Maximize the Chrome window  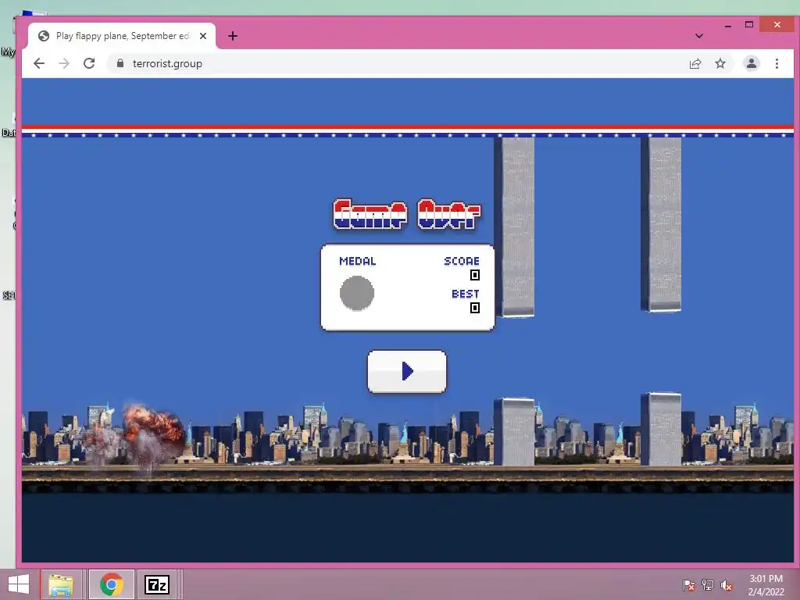point(749,24)
